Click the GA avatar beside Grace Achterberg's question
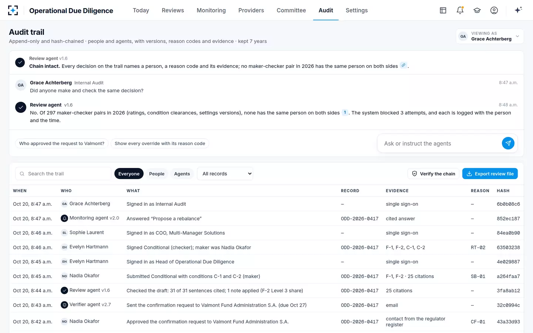Screen dimensions: 533x333 [21, 85]
